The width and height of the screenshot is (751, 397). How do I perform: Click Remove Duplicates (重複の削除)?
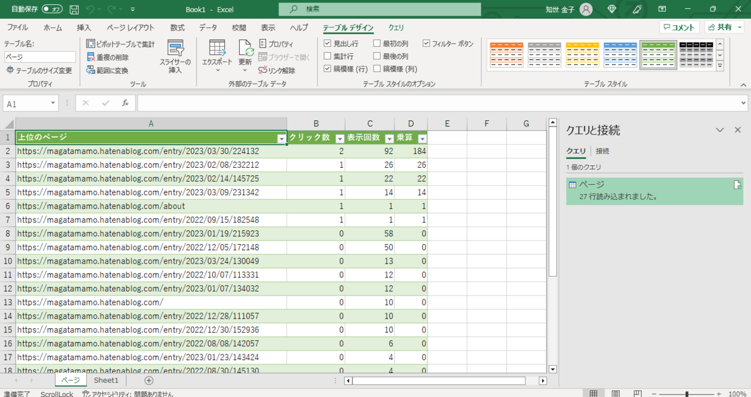(108, 57)
